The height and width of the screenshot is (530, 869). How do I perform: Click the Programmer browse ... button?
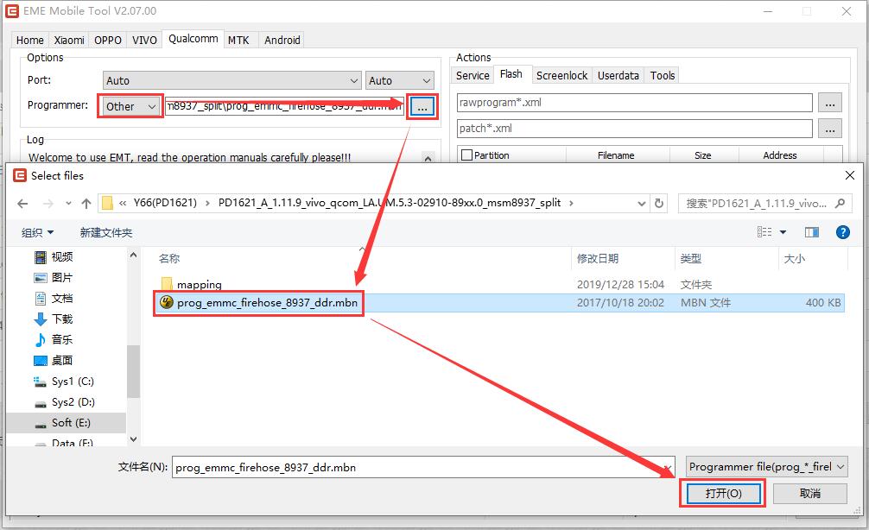[x=422, y=106]
